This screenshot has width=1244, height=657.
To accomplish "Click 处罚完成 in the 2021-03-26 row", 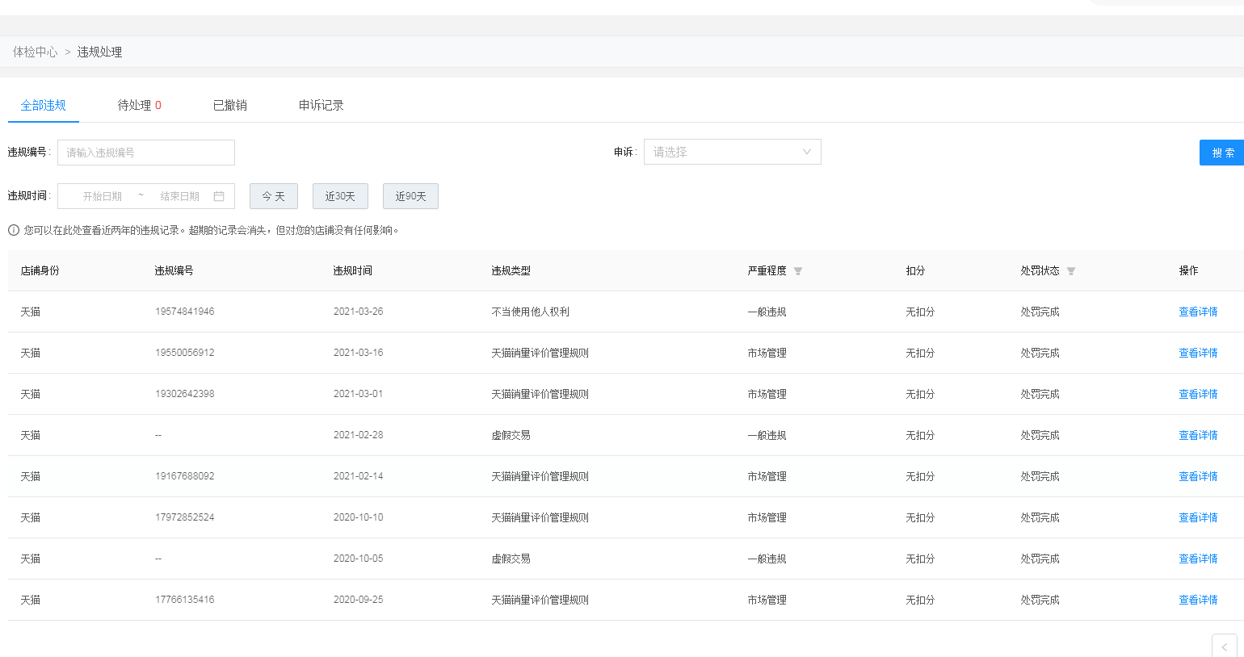I will pyautogui.click(x=1040, y=312).
